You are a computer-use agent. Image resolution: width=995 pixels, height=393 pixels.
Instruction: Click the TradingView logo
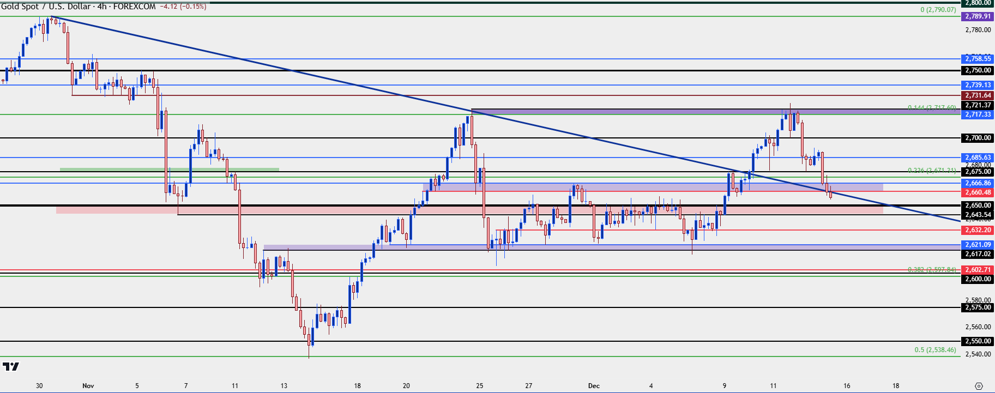[11, 366]
